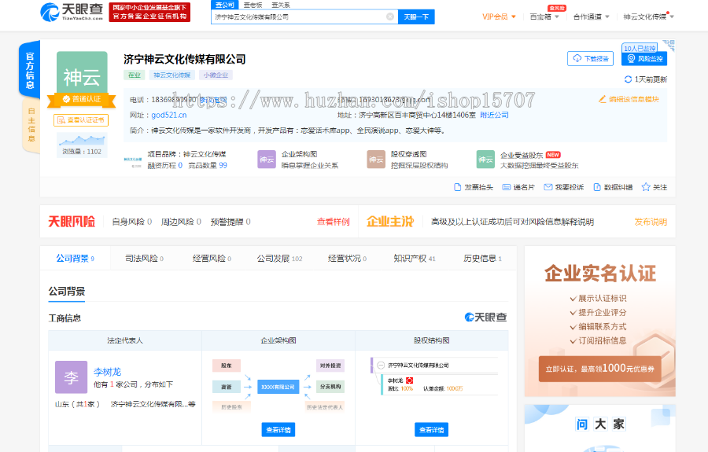Click the 竞品数量 99 link

coord(208,166)
